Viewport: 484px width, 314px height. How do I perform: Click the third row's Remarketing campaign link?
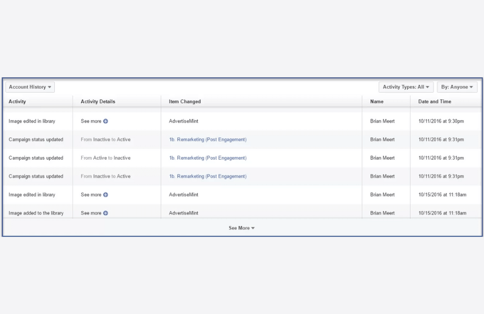click(x=208, y=158)
